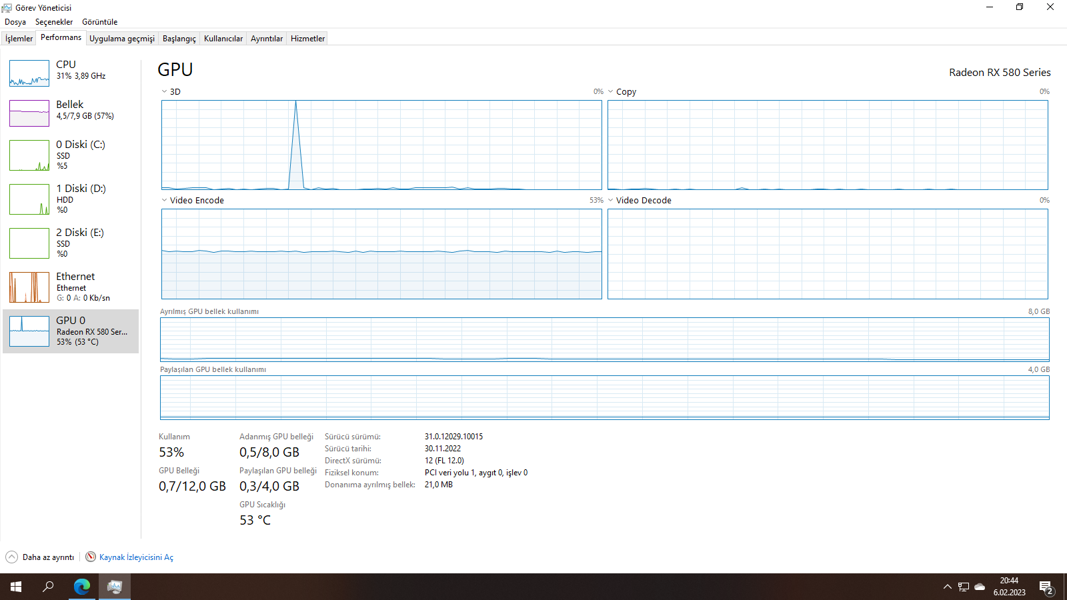Select the 2 Diski (E:) SSD entry

(71, 243)
